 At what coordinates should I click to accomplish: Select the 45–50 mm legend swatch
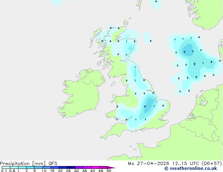103,167
